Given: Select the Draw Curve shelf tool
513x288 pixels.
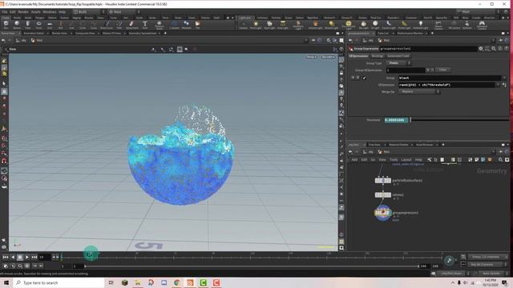Looking at the screenshot, I should (107, 25).
